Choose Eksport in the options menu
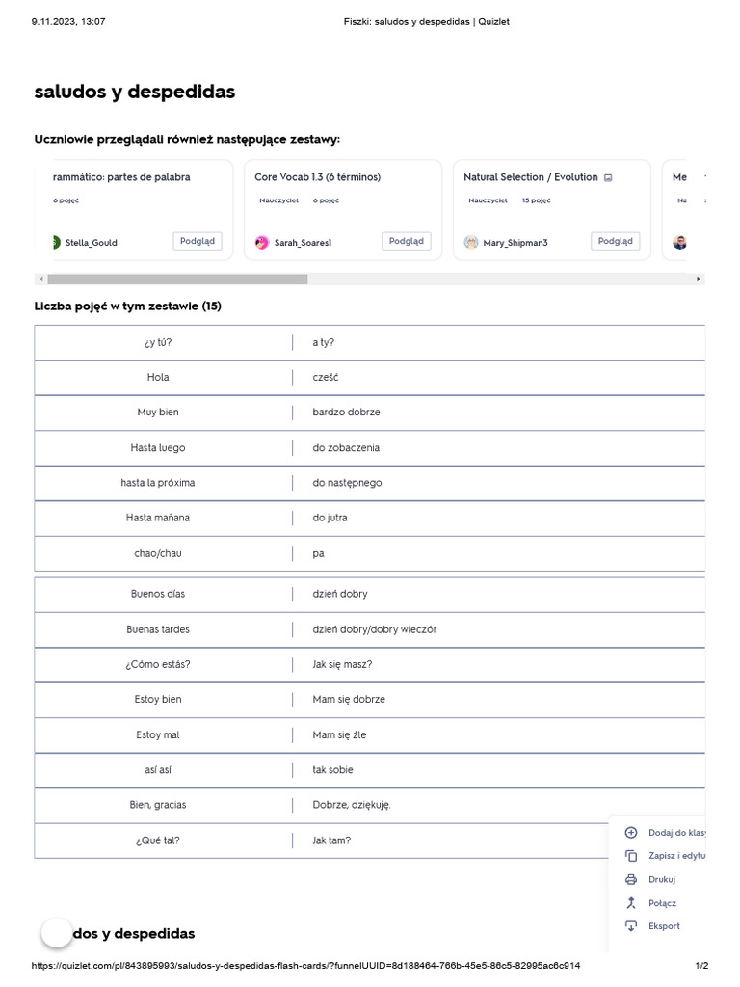 click(664, 926)
